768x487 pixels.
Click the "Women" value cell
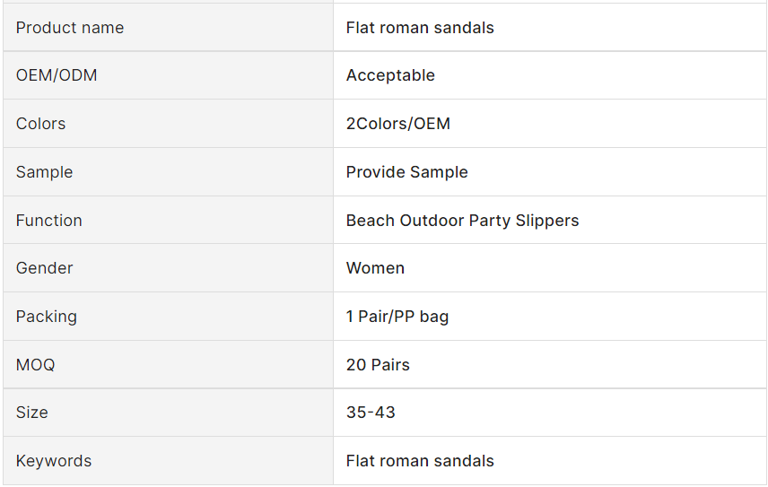(x=375, y=268)
